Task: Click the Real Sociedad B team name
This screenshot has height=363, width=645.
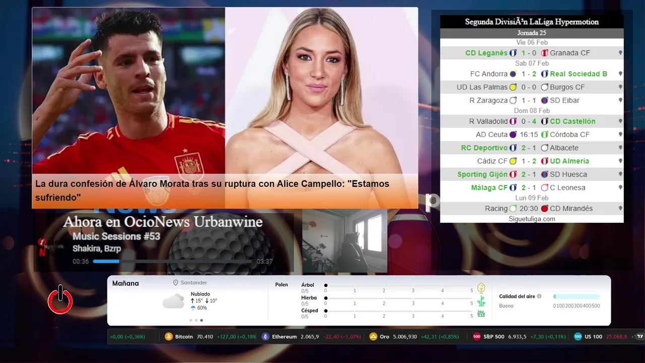Action: (578, 74)
